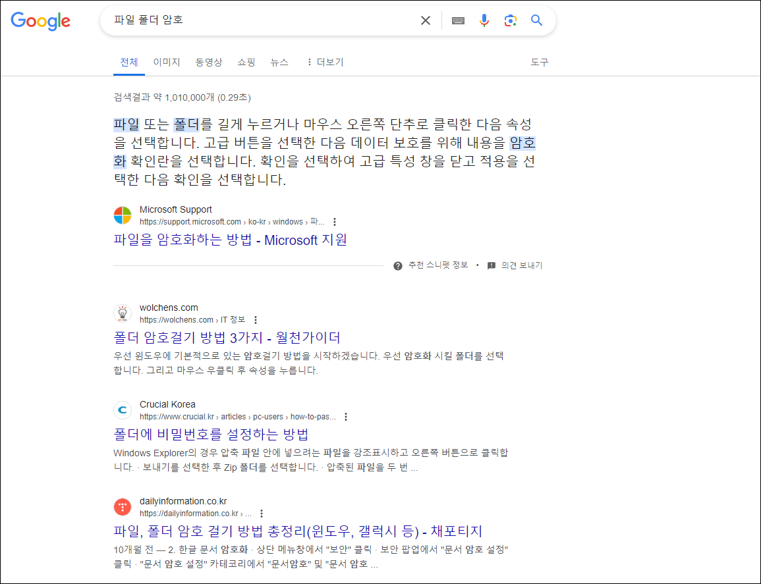Click the 추천 스니펫 정보 link
Image resolution: width=761 pixels, height=584 pixels.
[437, 265]
